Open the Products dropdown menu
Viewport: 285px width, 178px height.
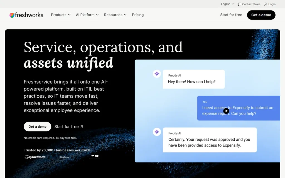(61, 15)
